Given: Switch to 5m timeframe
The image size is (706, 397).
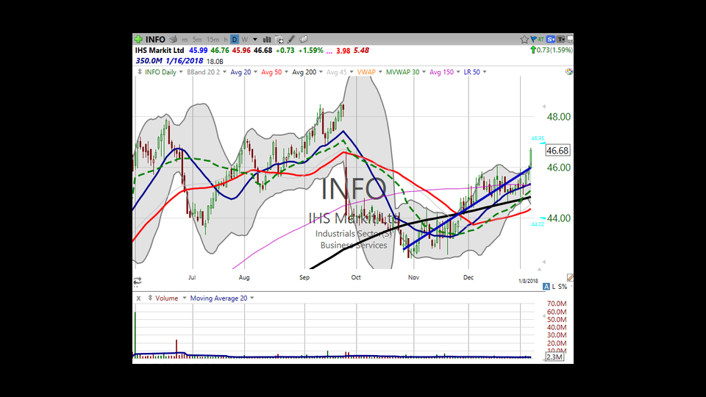Looking at the screenshot, I should coord(197,40).
